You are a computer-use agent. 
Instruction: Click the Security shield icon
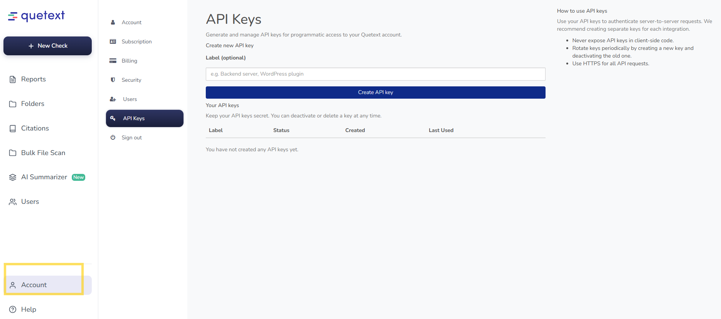(x=113, y=80)
